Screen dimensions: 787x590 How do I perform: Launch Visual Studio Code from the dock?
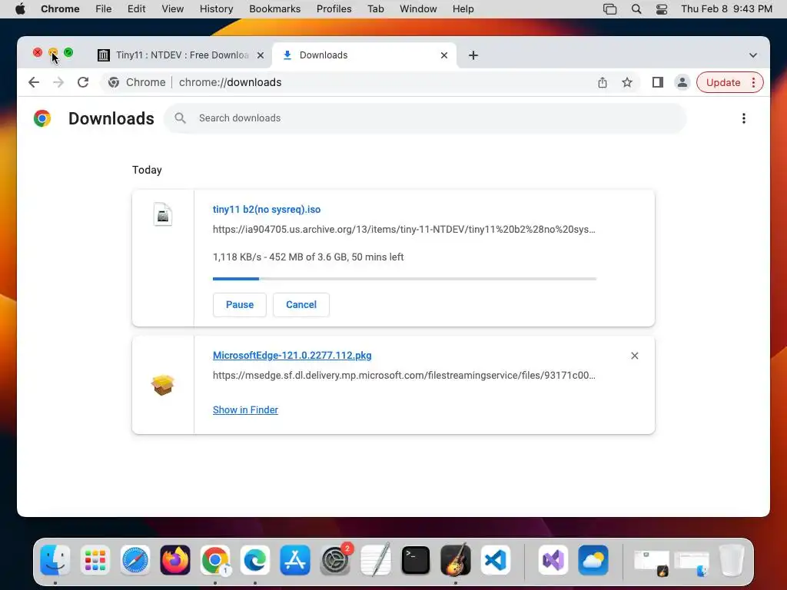(x=496, y=560)
